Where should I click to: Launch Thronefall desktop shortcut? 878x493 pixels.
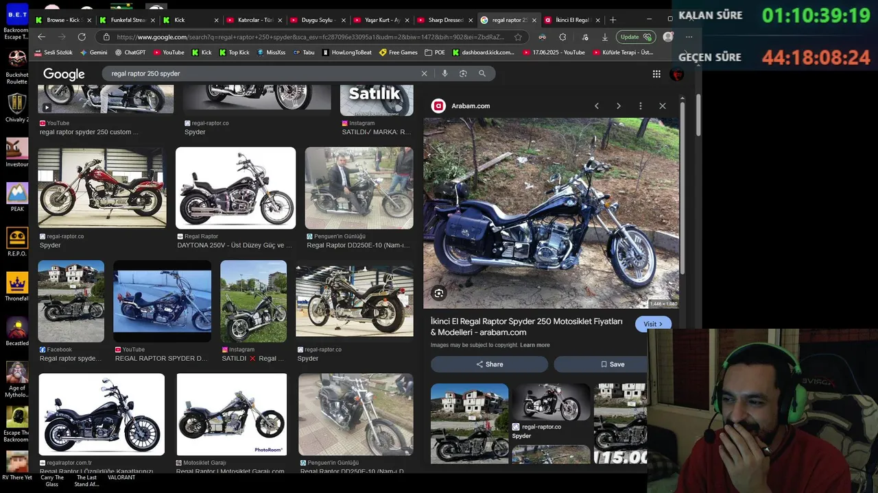tap(16, 287)
